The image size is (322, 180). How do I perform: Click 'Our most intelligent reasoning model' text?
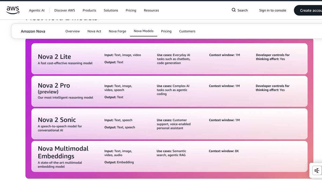[65, 97]
